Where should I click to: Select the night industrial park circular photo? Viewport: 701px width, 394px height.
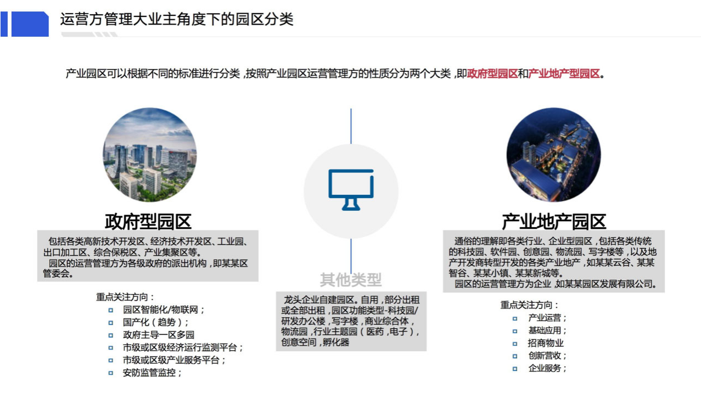(x=553, y=154)
